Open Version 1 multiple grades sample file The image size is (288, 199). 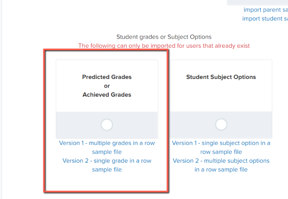click(107, 147)
